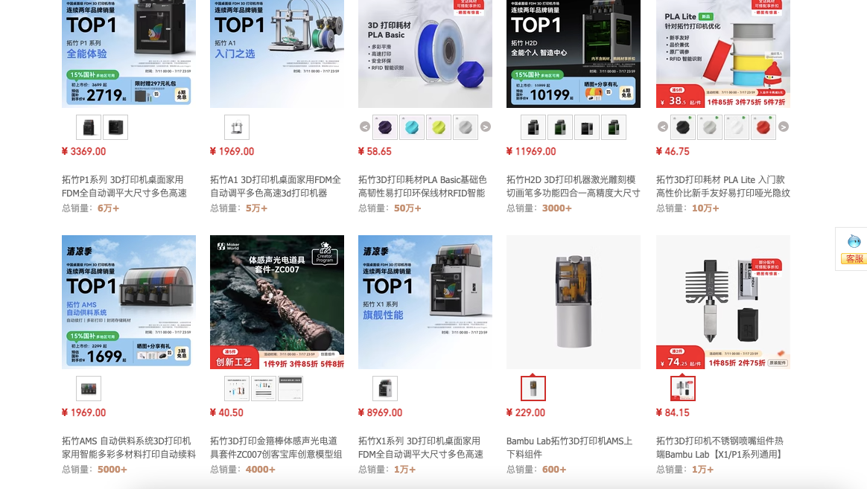
Task: Choose the selected thumbnail under AMS上下料组件 image
Action: (x=533, y=389)
